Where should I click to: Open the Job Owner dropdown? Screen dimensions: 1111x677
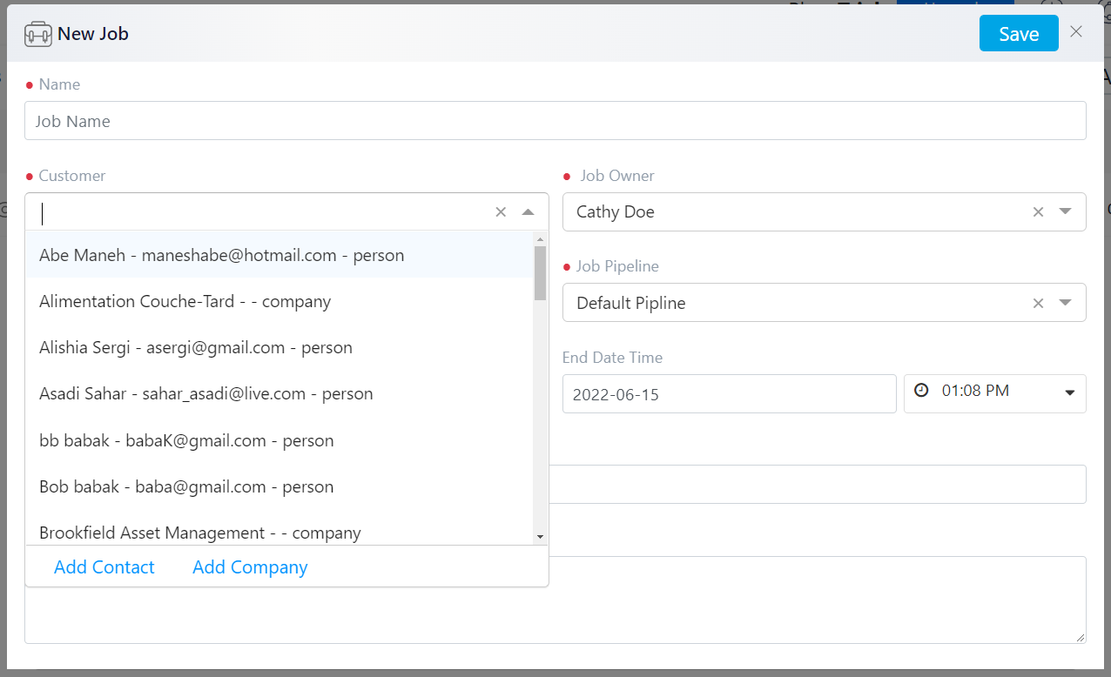(x=1065, y=211)
